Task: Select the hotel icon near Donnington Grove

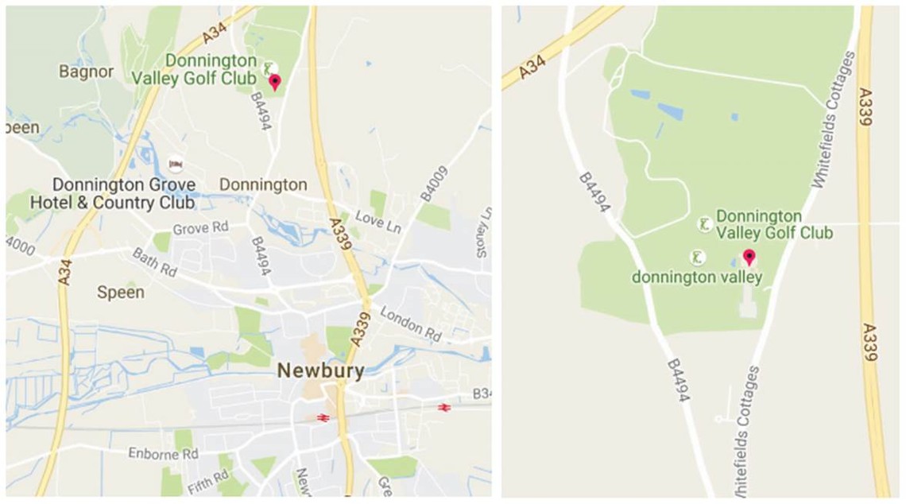Action: [x=176, y=165]
